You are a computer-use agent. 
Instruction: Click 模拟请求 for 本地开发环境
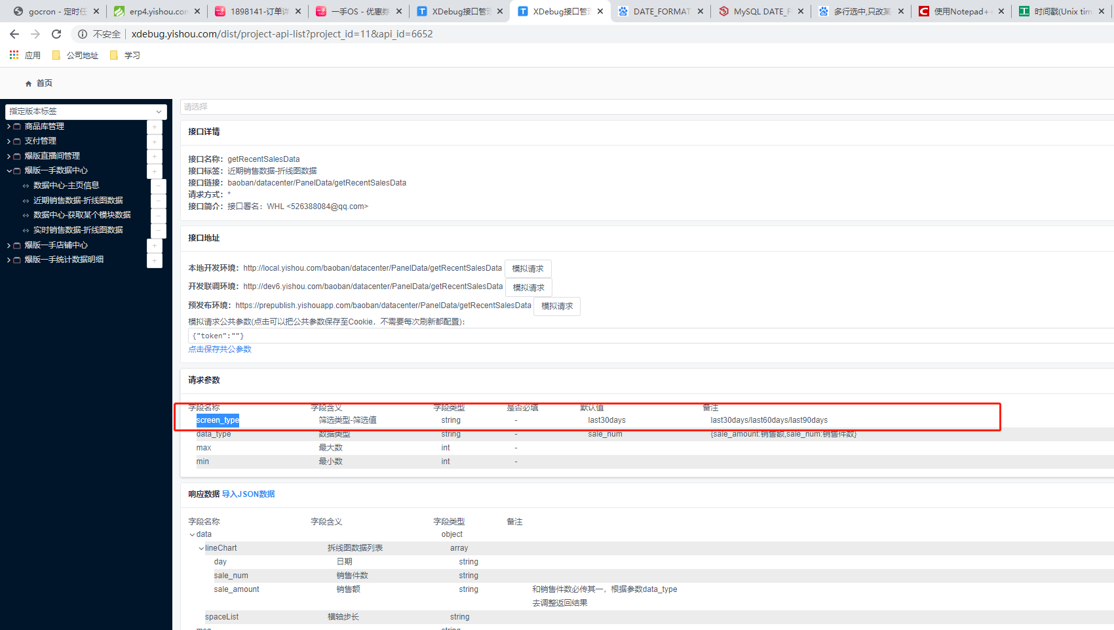point(528,269)
